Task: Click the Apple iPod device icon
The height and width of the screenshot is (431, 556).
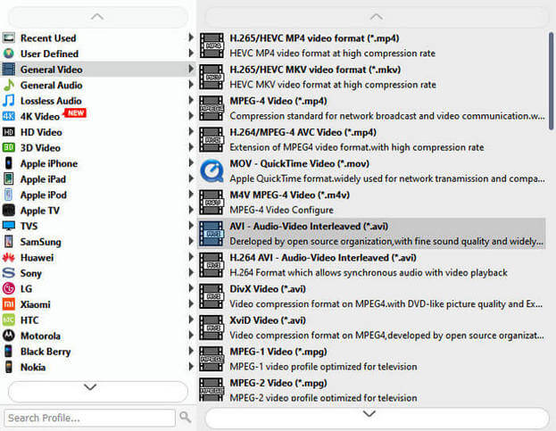Action: pos(9,195)
